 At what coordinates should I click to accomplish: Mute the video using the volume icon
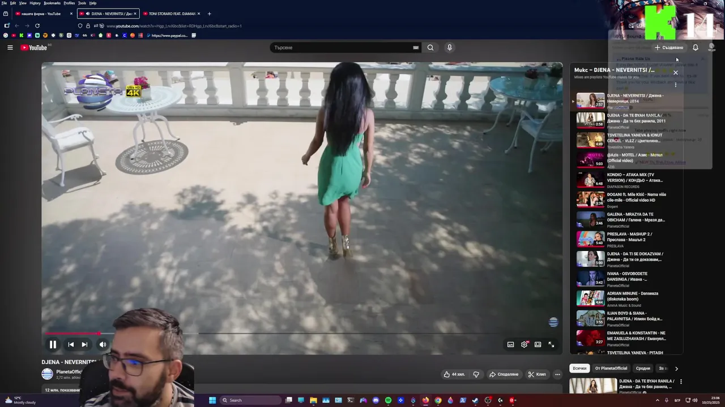point(103,344)
